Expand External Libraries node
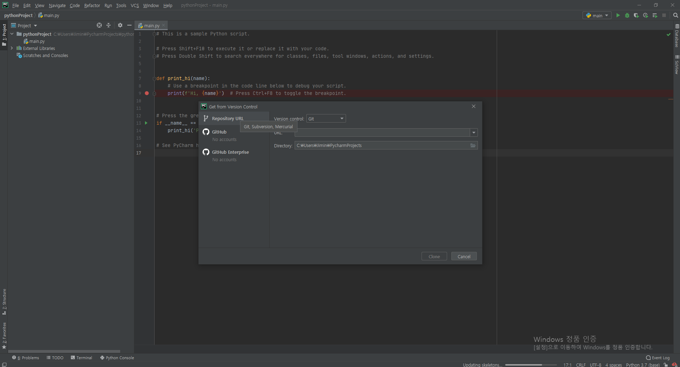This screenshot has width=680, height=367. point(12,48)
